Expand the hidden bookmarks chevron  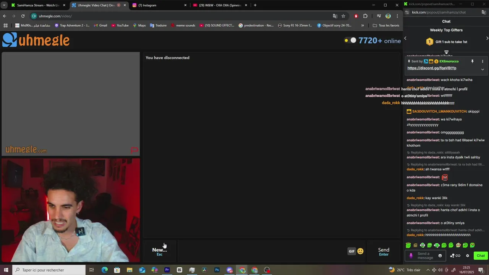click(x=363, y=26)
